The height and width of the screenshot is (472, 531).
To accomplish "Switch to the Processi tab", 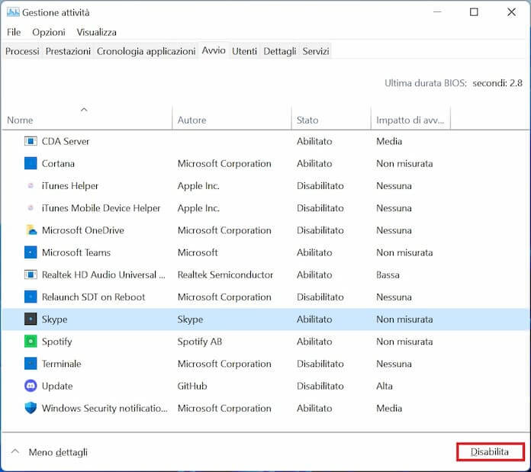I will click(22, 51).
